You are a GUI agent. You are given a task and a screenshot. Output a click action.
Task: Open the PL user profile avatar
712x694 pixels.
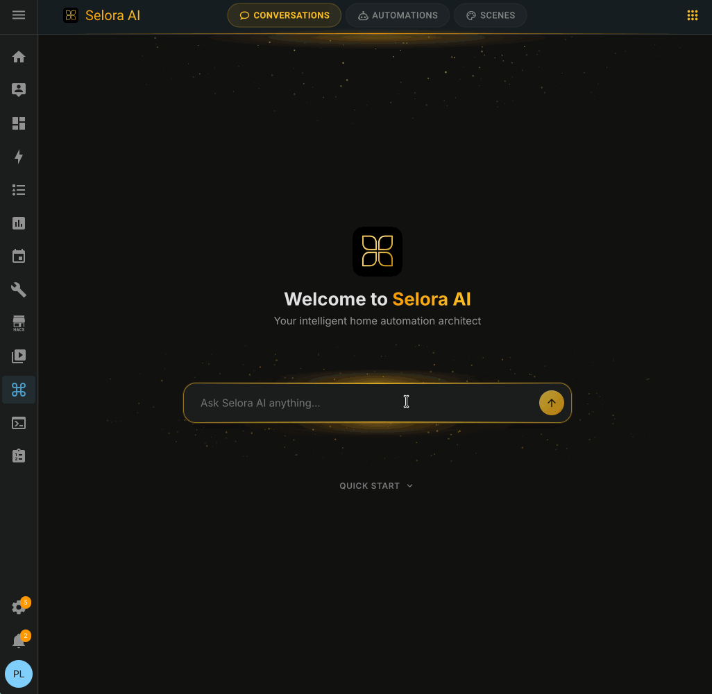(x=19, y=674)
